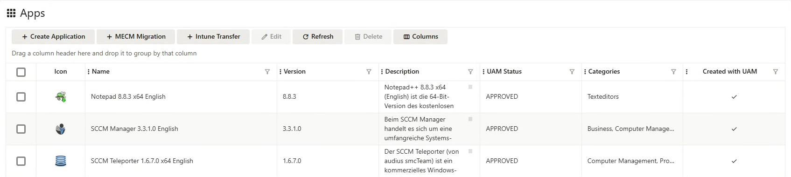
Task: Sort by the Name column header
Action: [x=101, y=72]
